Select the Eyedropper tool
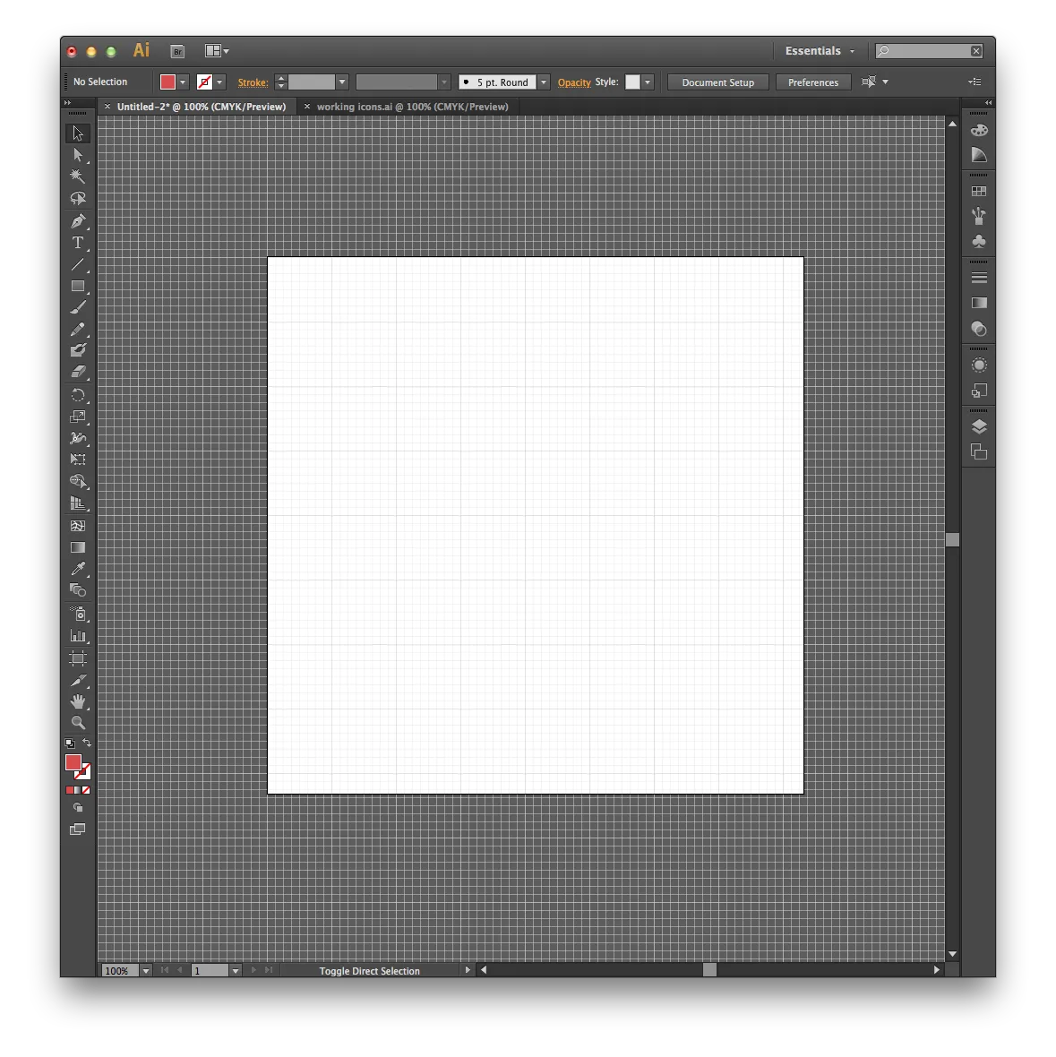Screen dimensions: 1056x1057 78,569
